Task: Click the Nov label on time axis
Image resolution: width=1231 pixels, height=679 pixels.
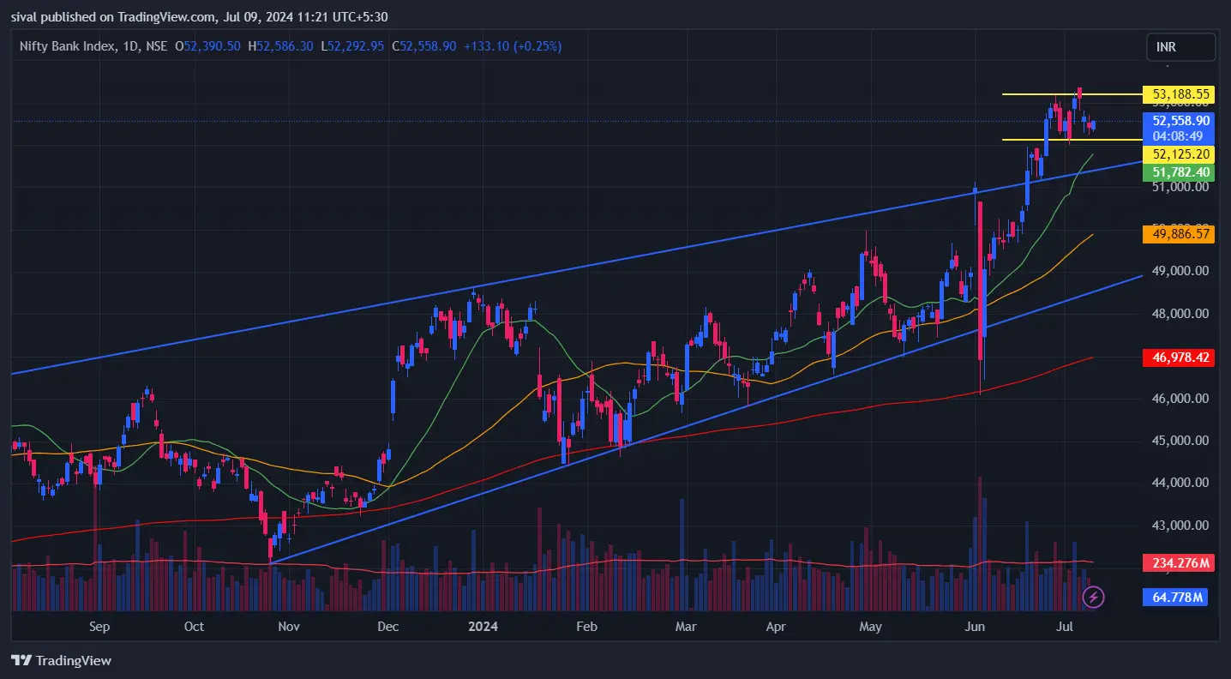Action: pyautogui.click(x=289, y=627)
